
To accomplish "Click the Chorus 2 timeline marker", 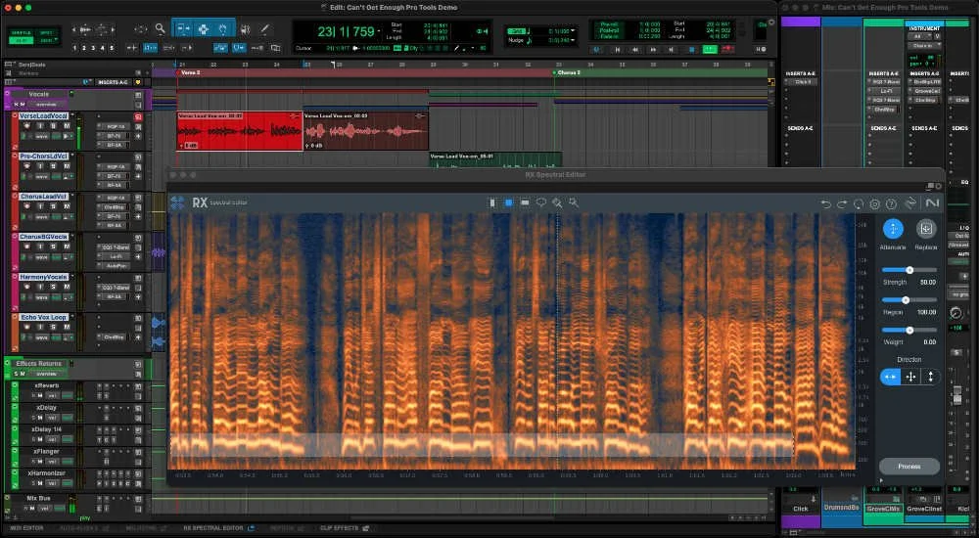I will [x=567, y=73].
